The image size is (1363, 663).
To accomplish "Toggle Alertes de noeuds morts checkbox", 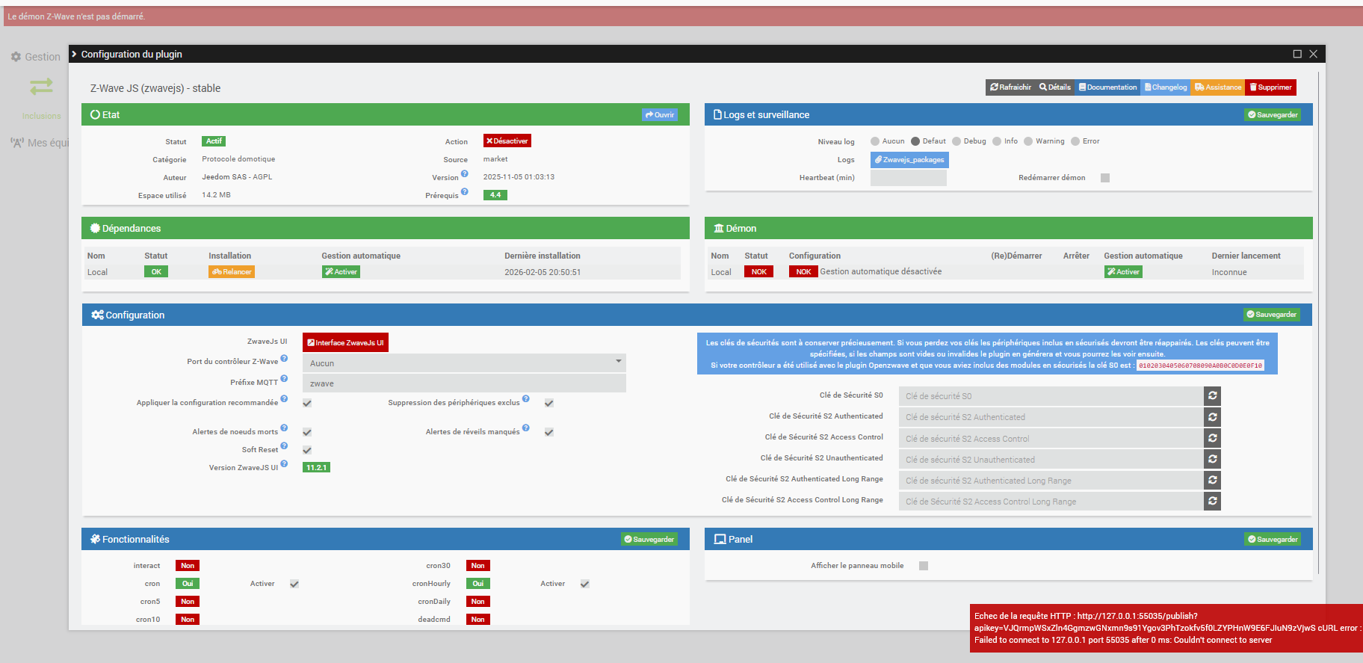I will (307, 432).
